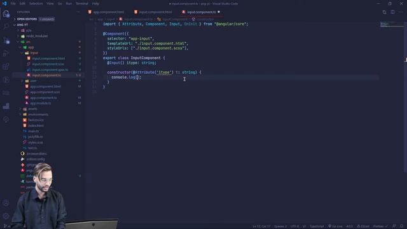Open the Search view in activity bar

click(x=6, y=26)
